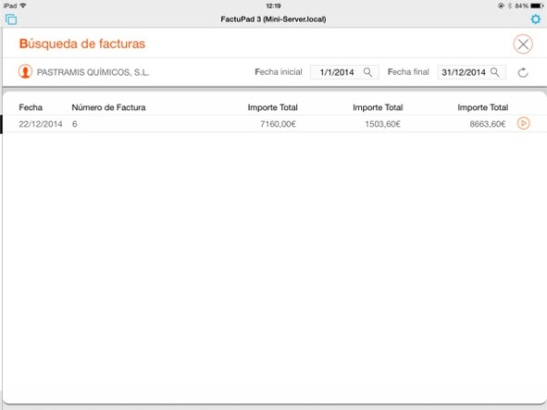Click the 8663,60€ total amount
This screenshot has width=547, height=410.
488,124
